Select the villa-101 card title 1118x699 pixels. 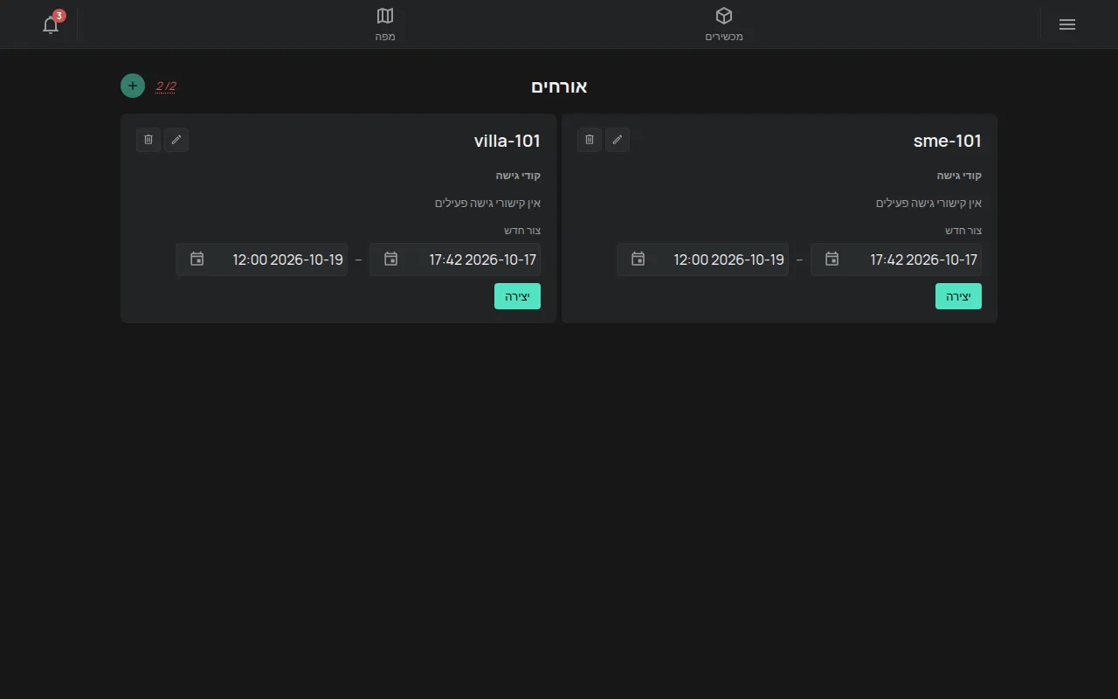(x=507, y=141)
